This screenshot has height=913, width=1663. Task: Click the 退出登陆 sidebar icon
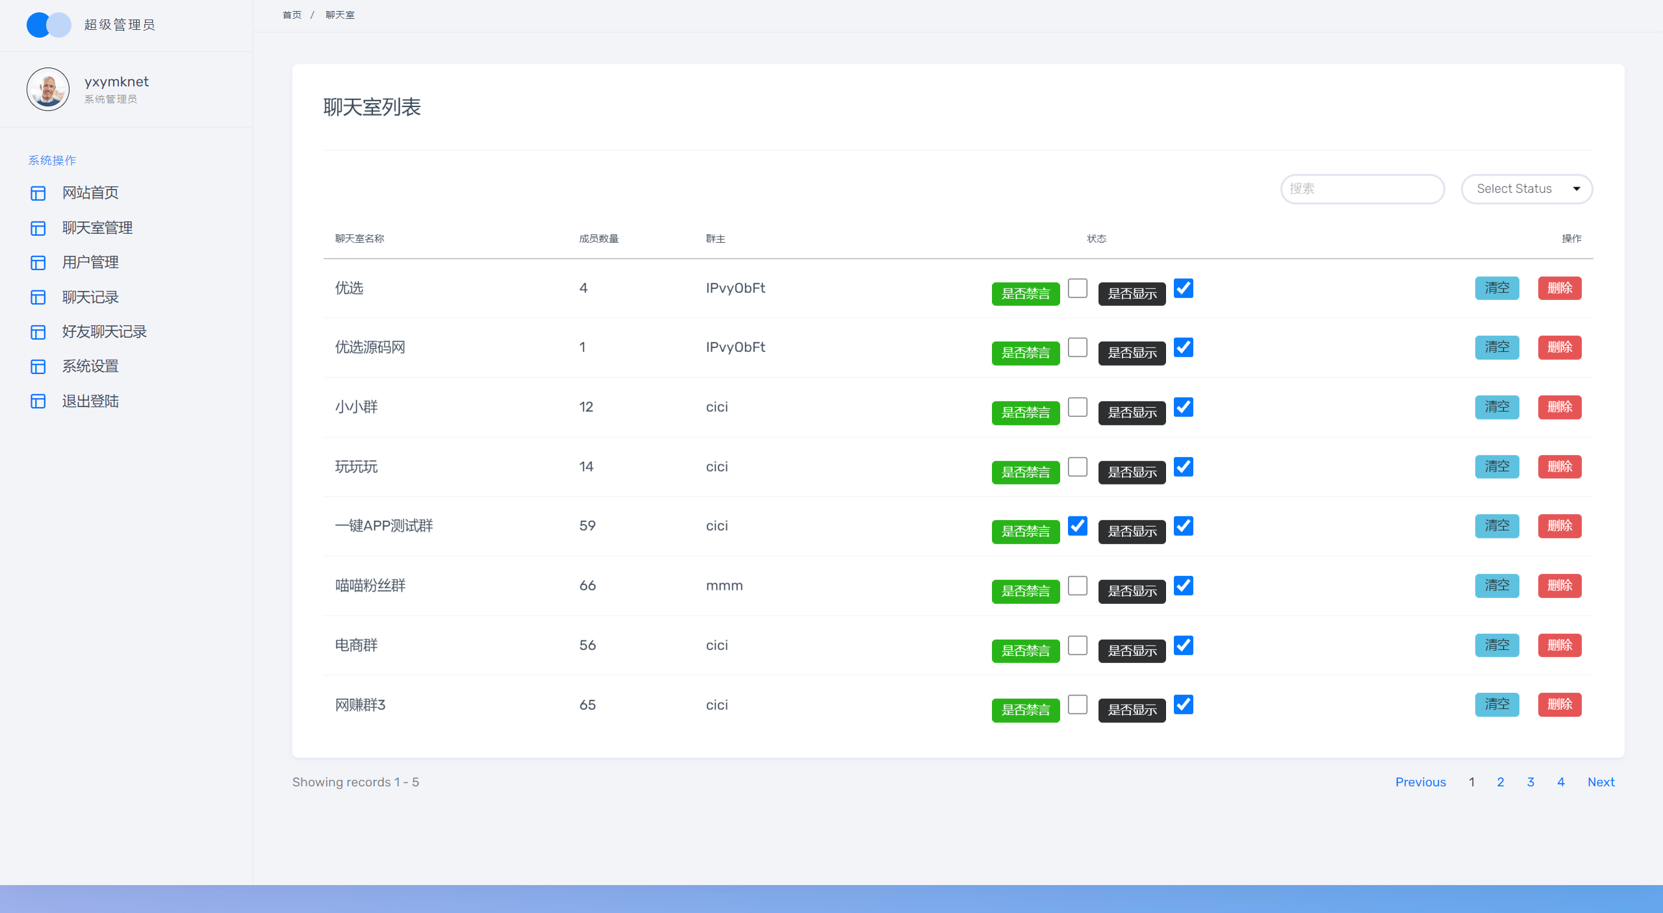(38, 401)
